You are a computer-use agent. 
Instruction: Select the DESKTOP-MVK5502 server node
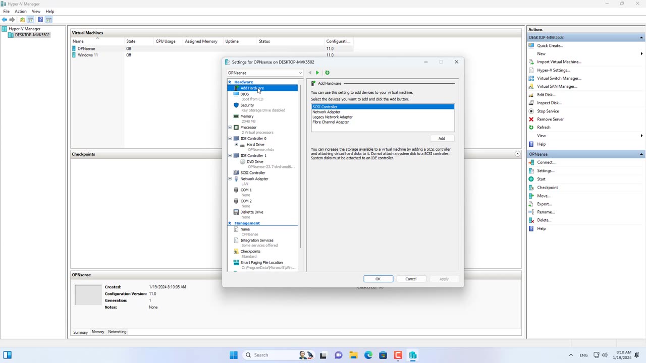[32, 35]
